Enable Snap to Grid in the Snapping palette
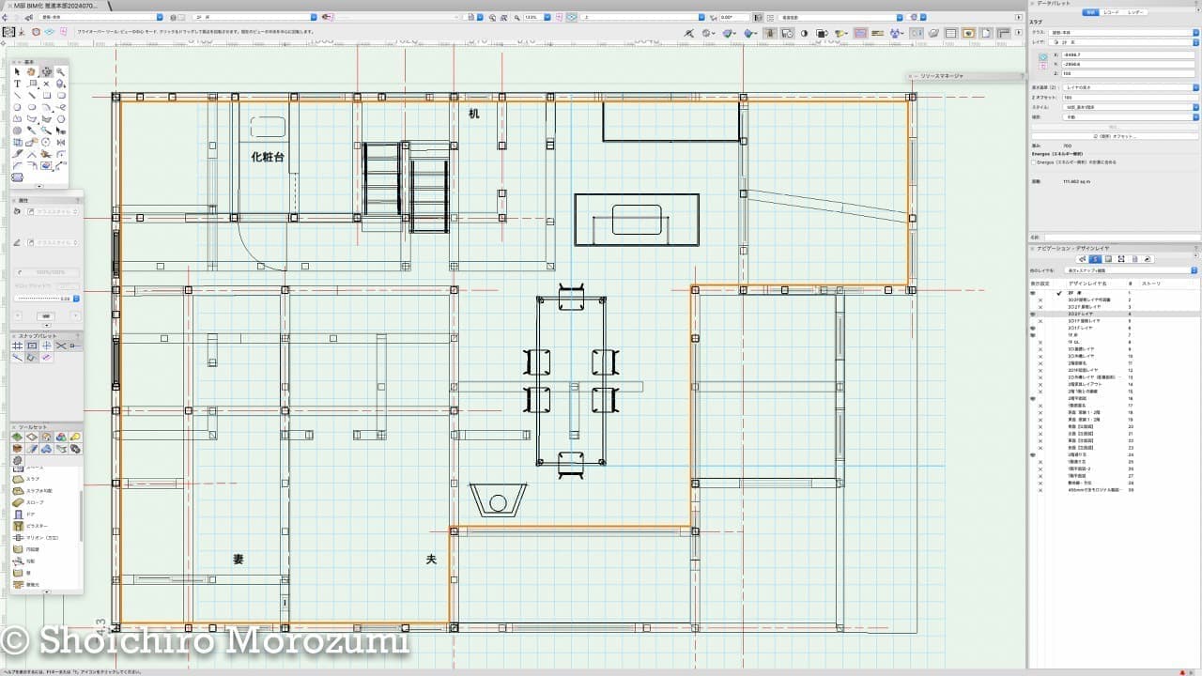Viewport: 1202px width, 676px height. click(17, 346)
